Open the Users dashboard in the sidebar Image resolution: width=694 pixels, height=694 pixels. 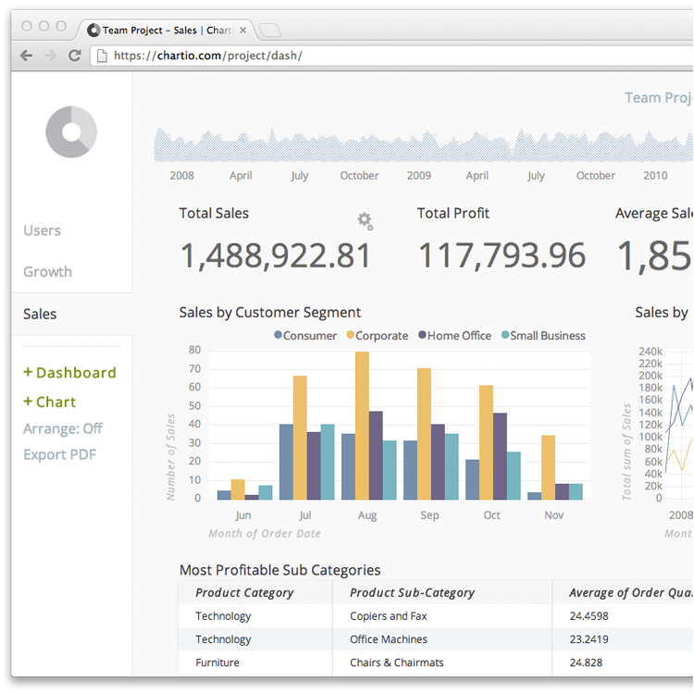point(42,230)
